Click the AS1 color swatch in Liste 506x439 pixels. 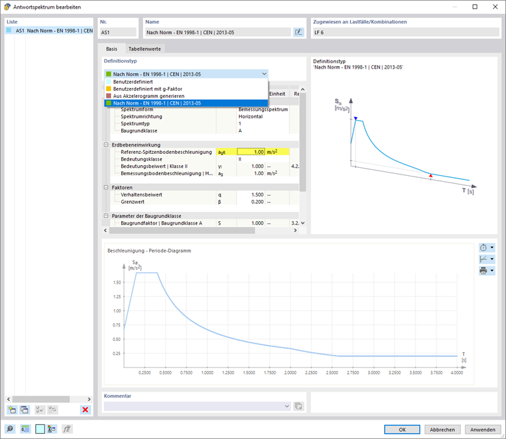coord(9,31)
